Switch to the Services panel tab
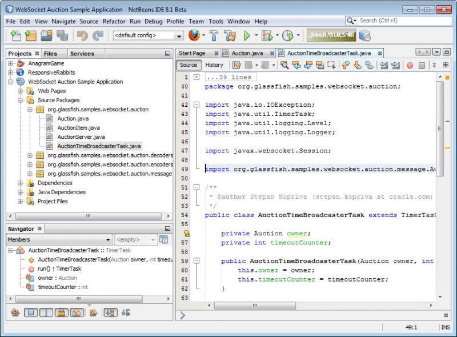Viewport: 457px width, 337px height. (82, 54)
